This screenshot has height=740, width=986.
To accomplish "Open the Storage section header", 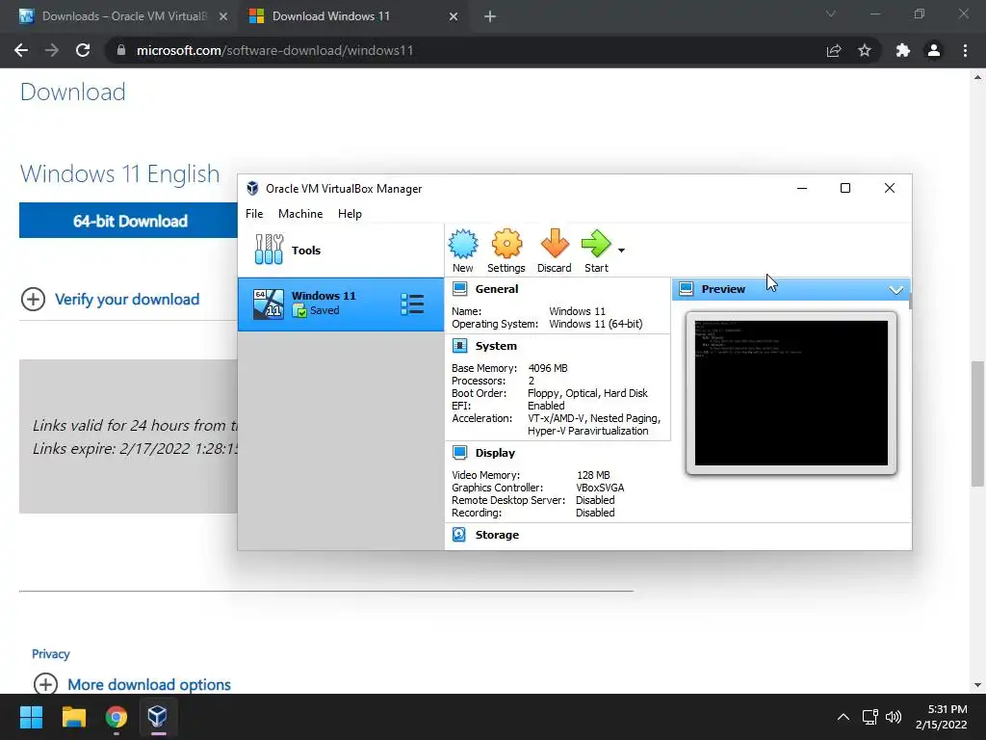I will 497,534.
